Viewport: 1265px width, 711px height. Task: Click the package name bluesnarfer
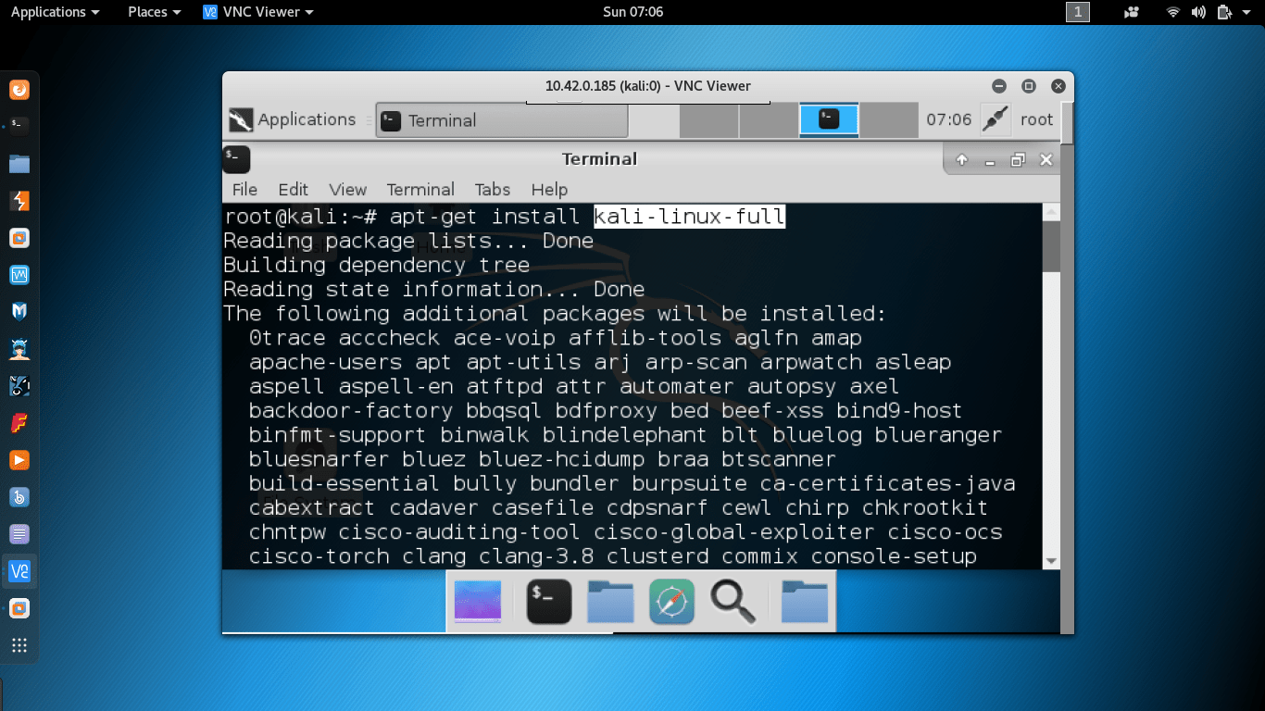pos(319,459)
